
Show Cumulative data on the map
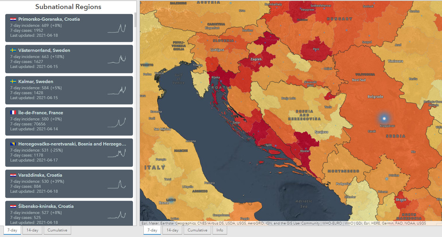point(197,230)
